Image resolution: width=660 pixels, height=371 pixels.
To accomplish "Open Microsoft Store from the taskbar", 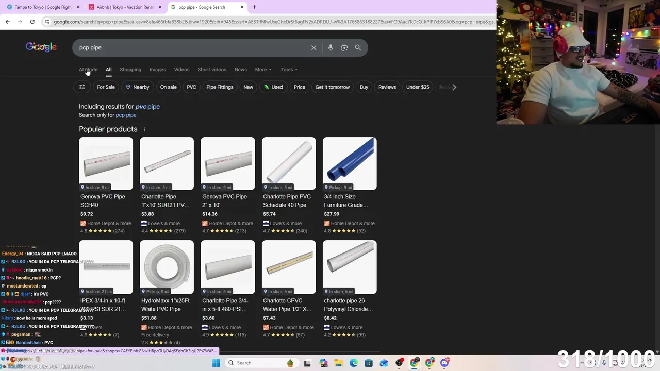I will pos(368,363).
